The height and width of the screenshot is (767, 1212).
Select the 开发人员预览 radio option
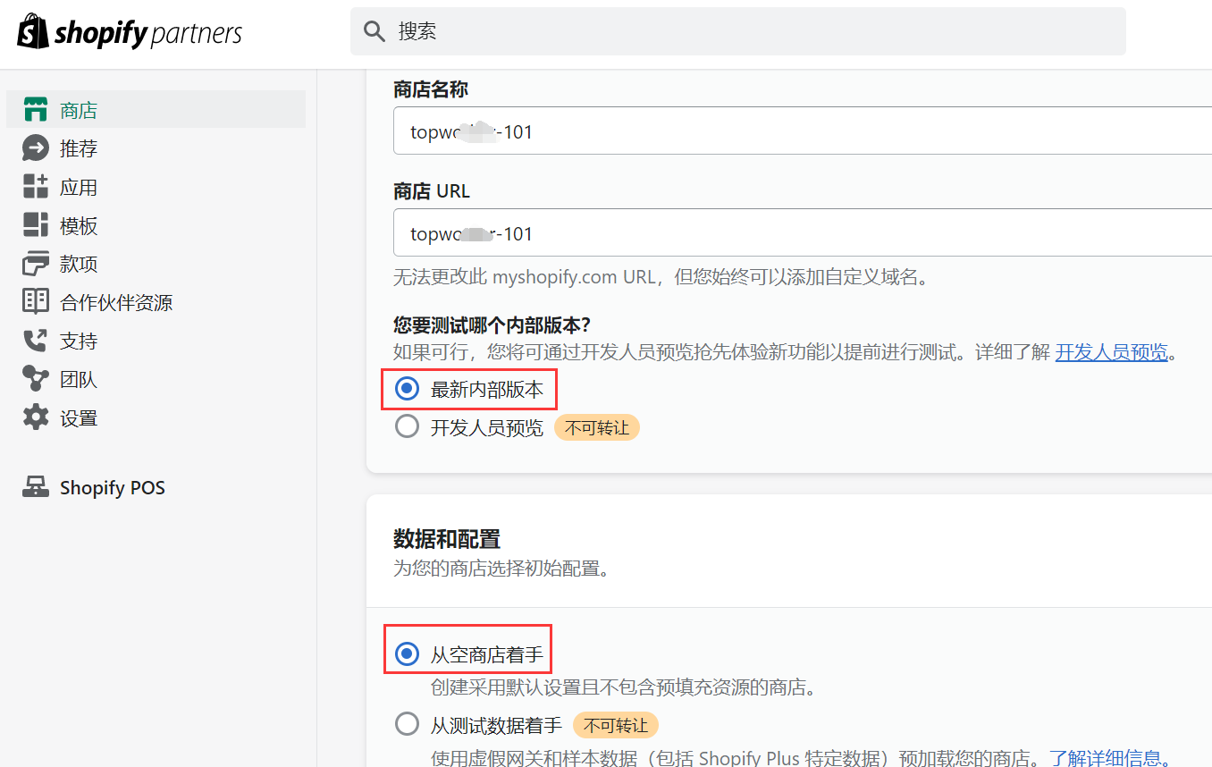click(x=407, y=426)
